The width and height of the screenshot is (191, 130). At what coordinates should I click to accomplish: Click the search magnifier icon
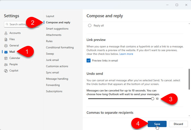(x=7, y=24)
